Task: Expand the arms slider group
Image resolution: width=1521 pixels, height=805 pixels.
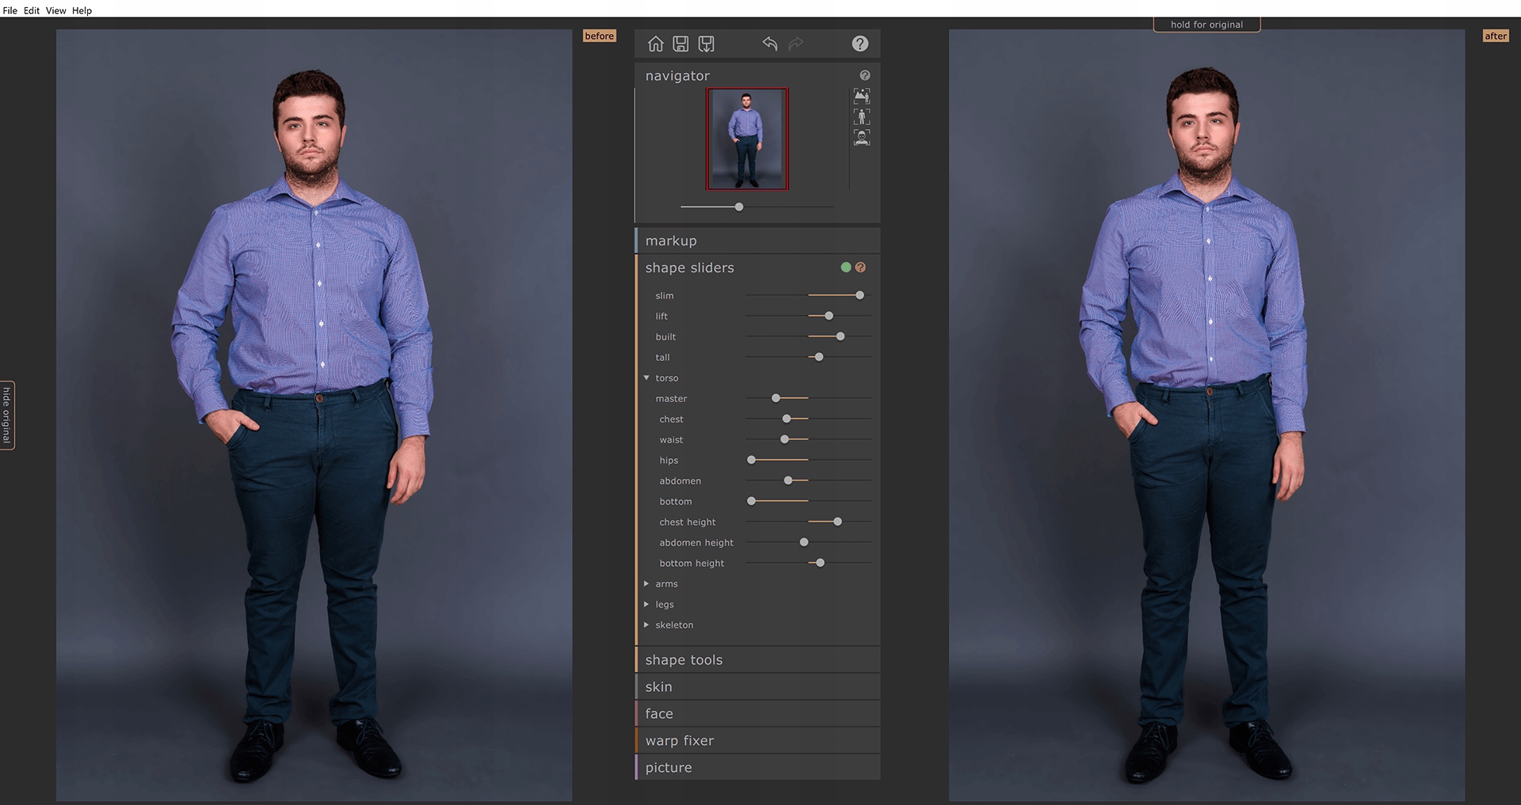Action: click(647, 584)
